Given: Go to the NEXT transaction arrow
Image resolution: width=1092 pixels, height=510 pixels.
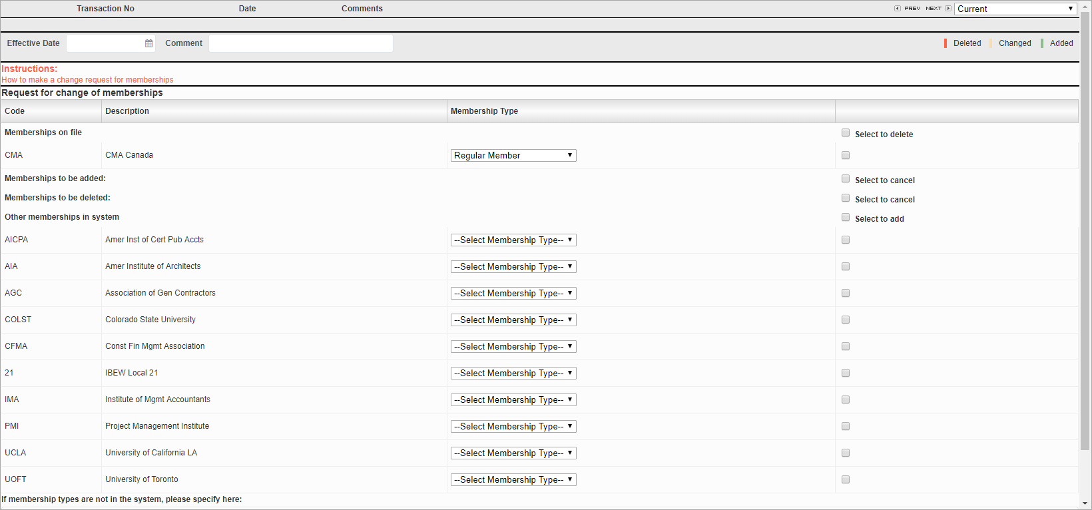Looking at the screenshot, I should click(x=948, y=9).
